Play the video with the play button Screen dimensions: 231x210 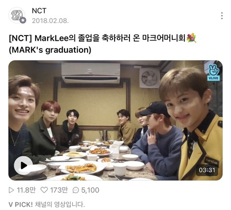point(24,165)
